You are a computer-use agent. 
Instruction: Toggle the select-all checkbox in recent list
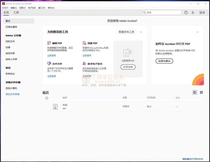click(47, 98)
